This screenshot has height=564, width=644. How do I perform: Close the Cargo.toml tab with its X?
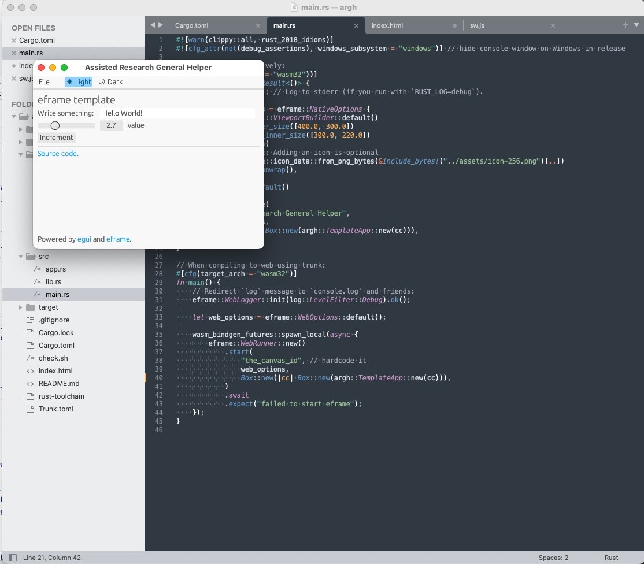click(258, 26)
